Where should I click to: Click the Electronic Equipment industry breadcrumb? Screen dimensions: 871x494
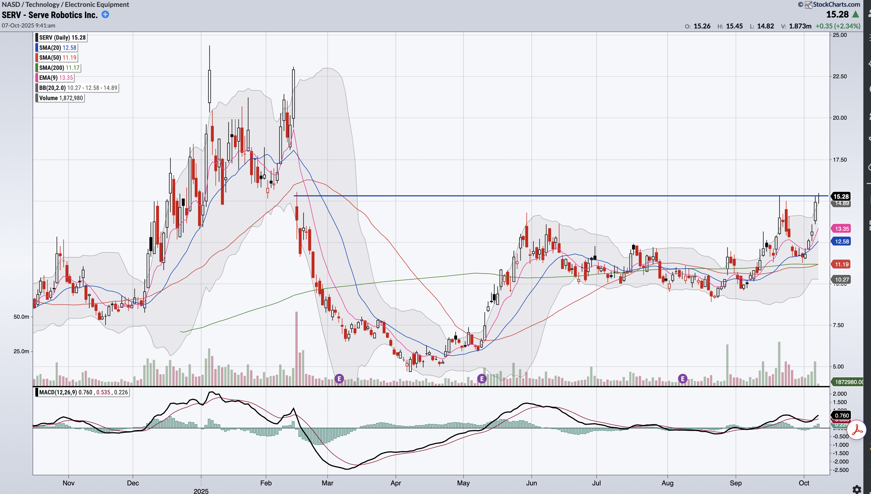pos(97,4)
